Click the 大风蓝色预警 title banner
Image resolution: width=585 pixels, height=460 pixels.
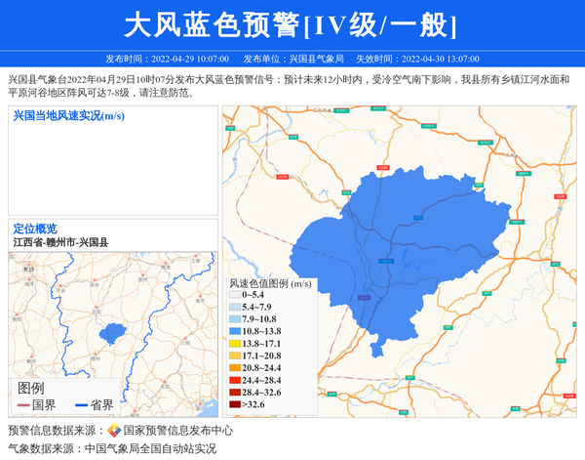[x=292, y=24]
